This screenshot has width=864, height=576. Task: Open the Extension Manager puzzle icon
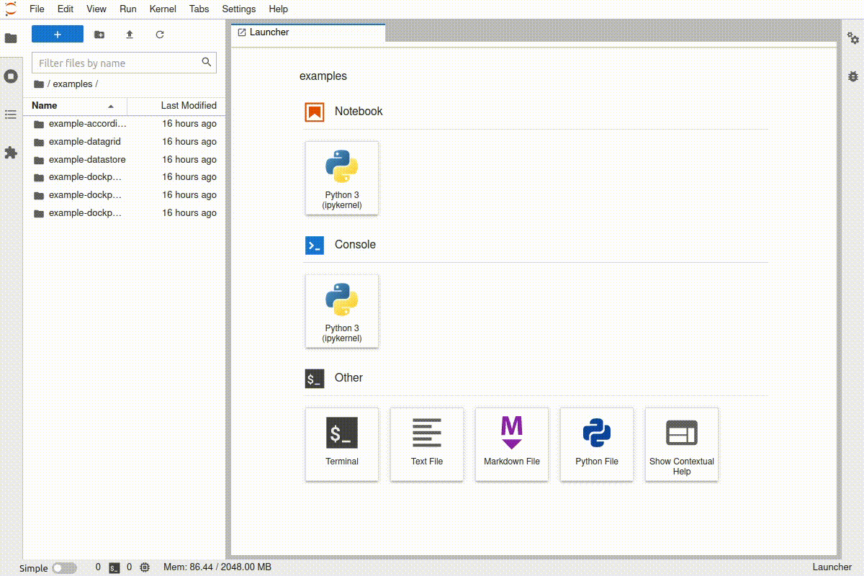(x=11, y=153)
